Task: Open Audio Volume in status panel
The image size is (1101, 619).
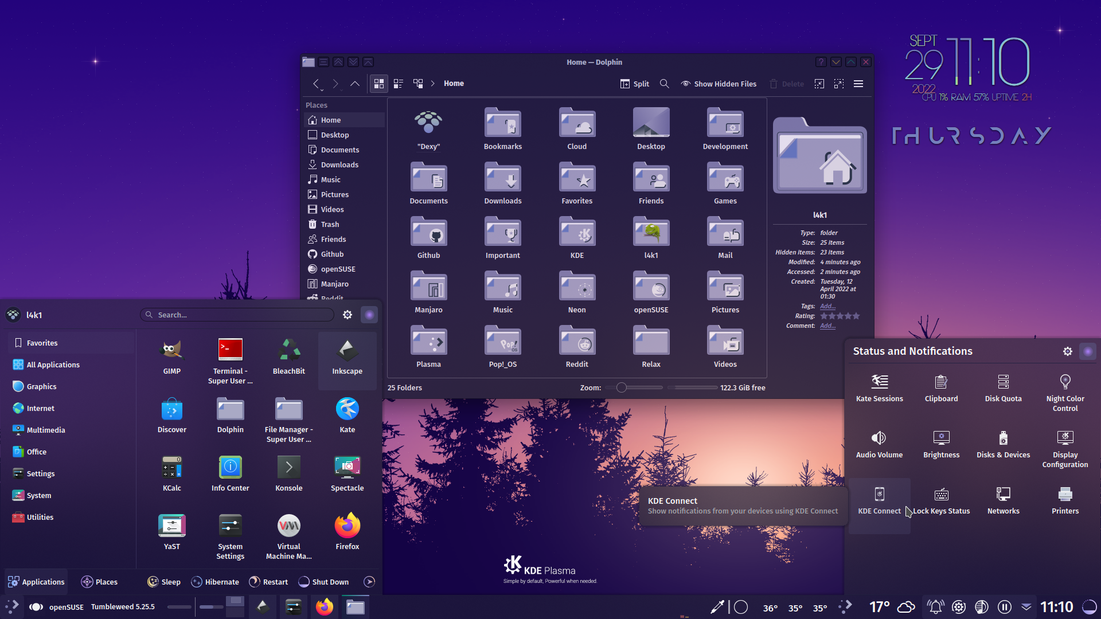Action: (x=879, y=444)
